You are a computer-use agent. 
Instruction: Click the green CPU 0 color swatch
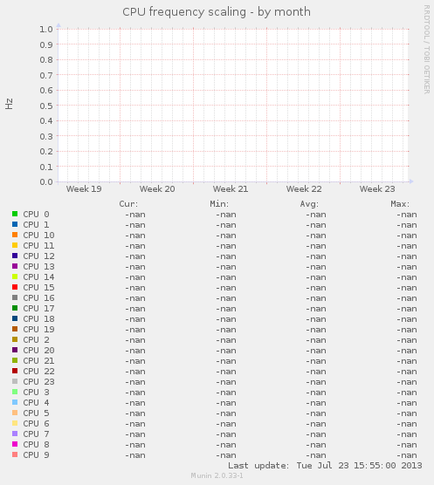tap(15, 214)
